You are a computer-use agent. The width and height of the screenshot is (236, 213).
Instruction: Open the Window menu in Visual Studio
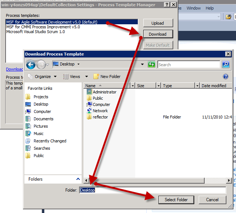[194, 8]
